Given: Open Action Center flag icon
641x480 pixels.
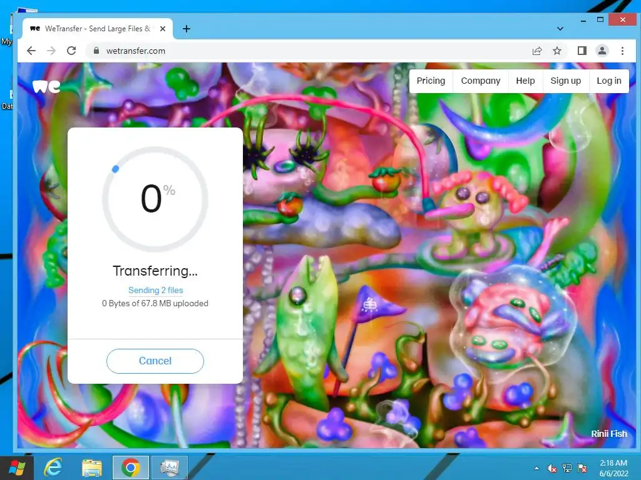Looking at the screenshot, I should (x=582, y=468).
